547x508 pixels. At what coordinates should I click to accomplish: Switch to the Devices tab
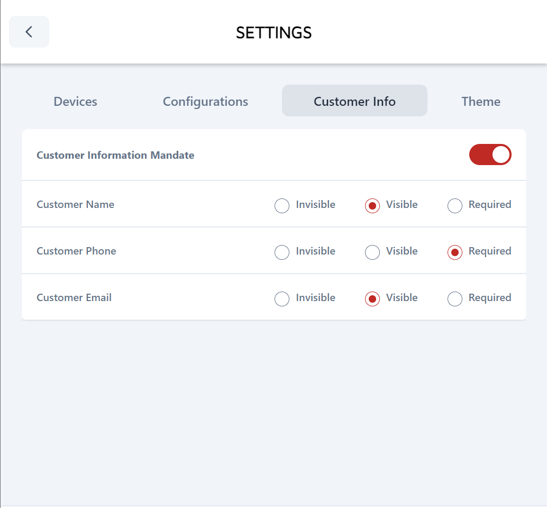point(76,101)
